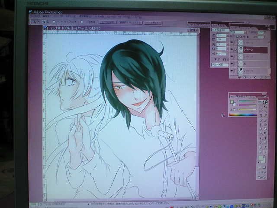The image size is (277, 208).
Task: Select the Blur tool in the toolbox
Action: [x=261, y=133]
